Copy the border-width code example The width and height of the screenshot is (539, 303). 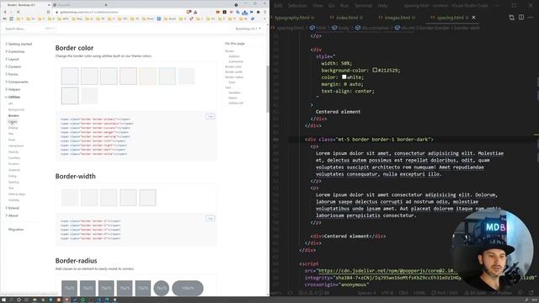[210, 218]
